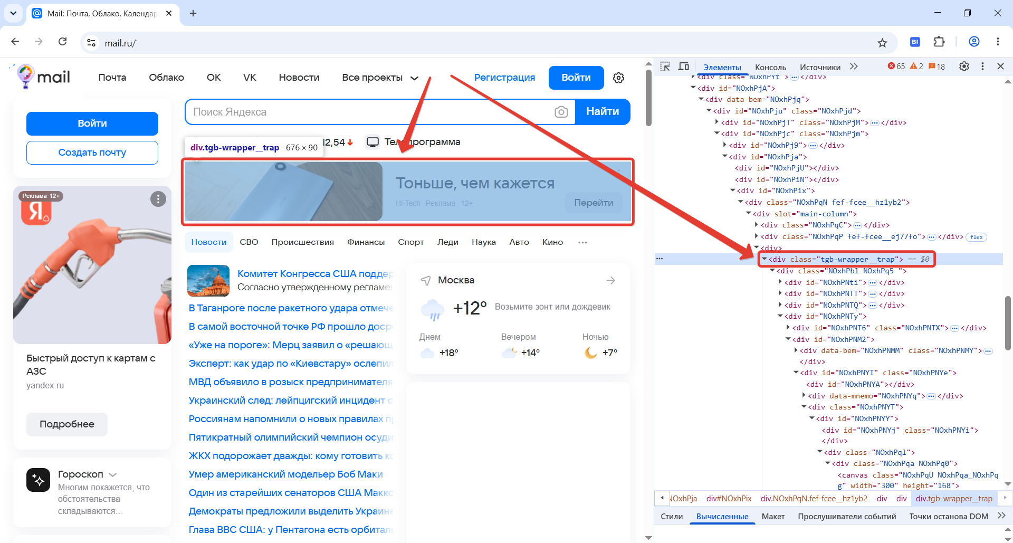Open the Chrome extensions puzzle icon
This screenshot has width=1013, height=543.
(x=939, y=42)
